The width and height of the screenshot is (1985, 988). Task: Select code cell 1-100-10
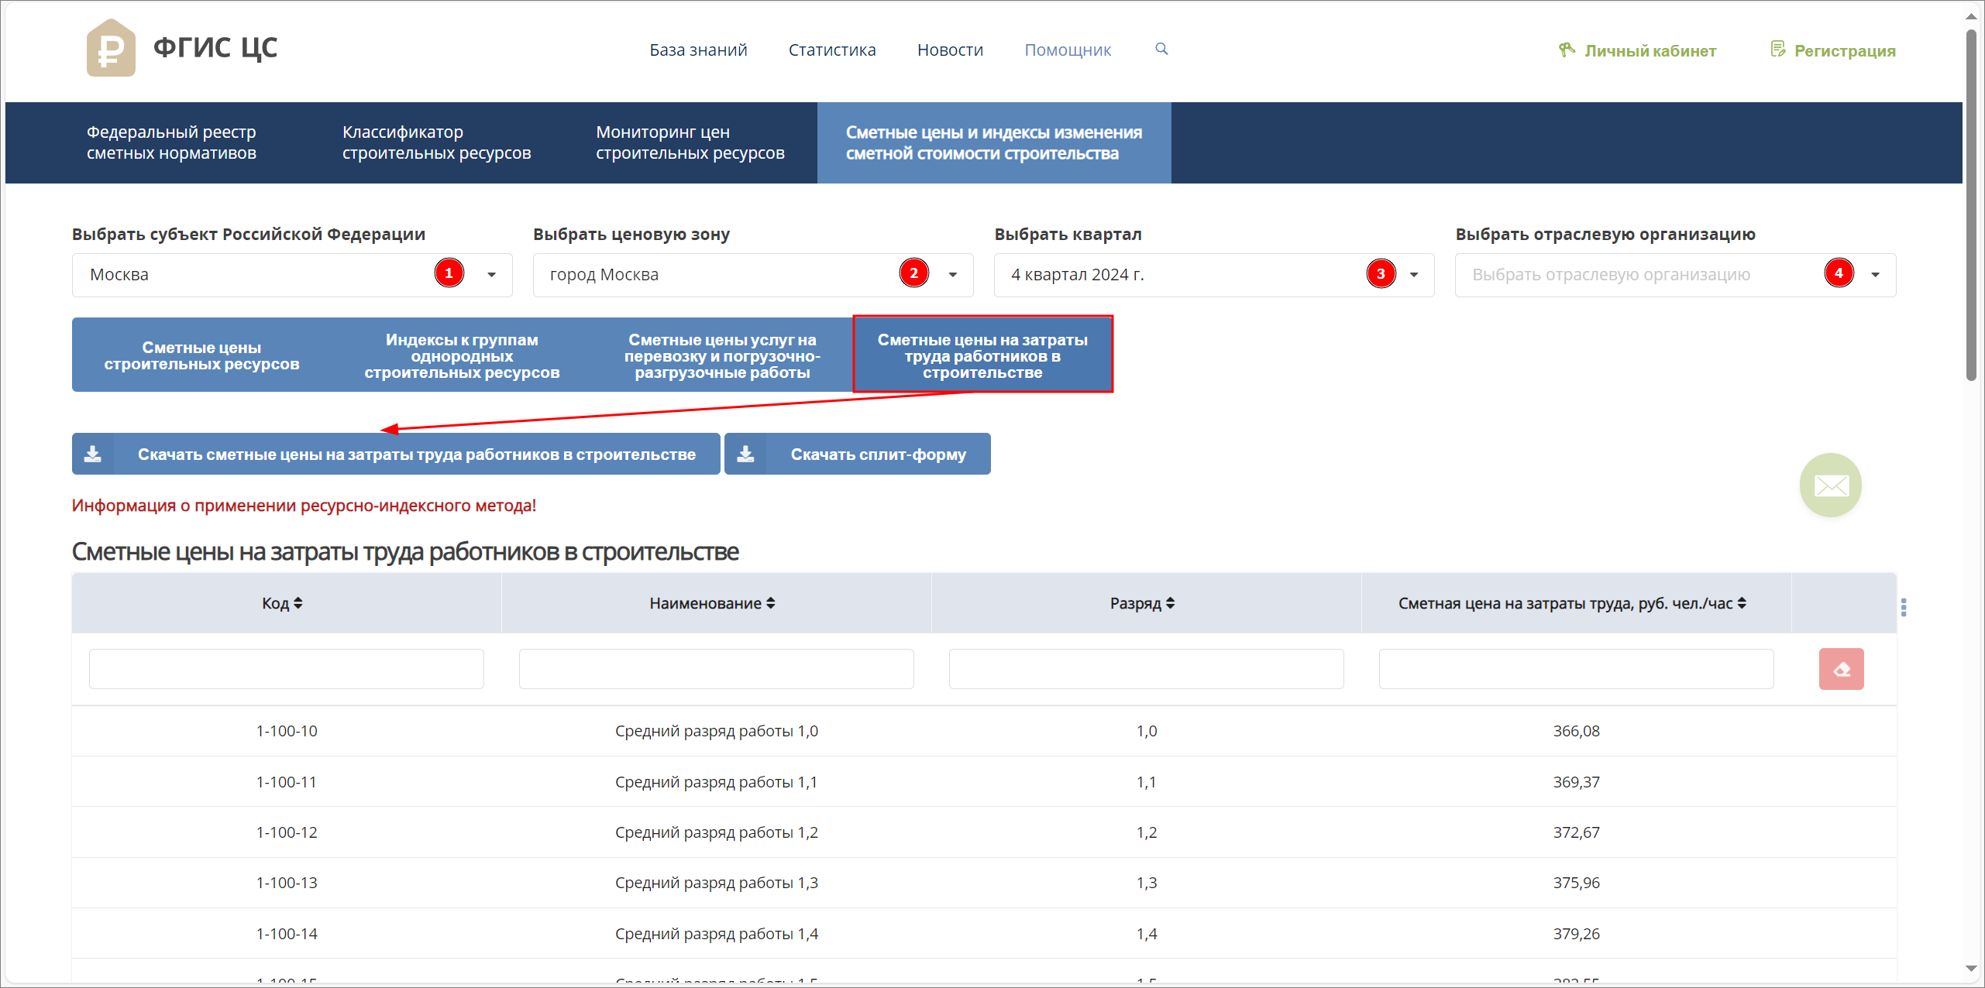coord(287,731)
